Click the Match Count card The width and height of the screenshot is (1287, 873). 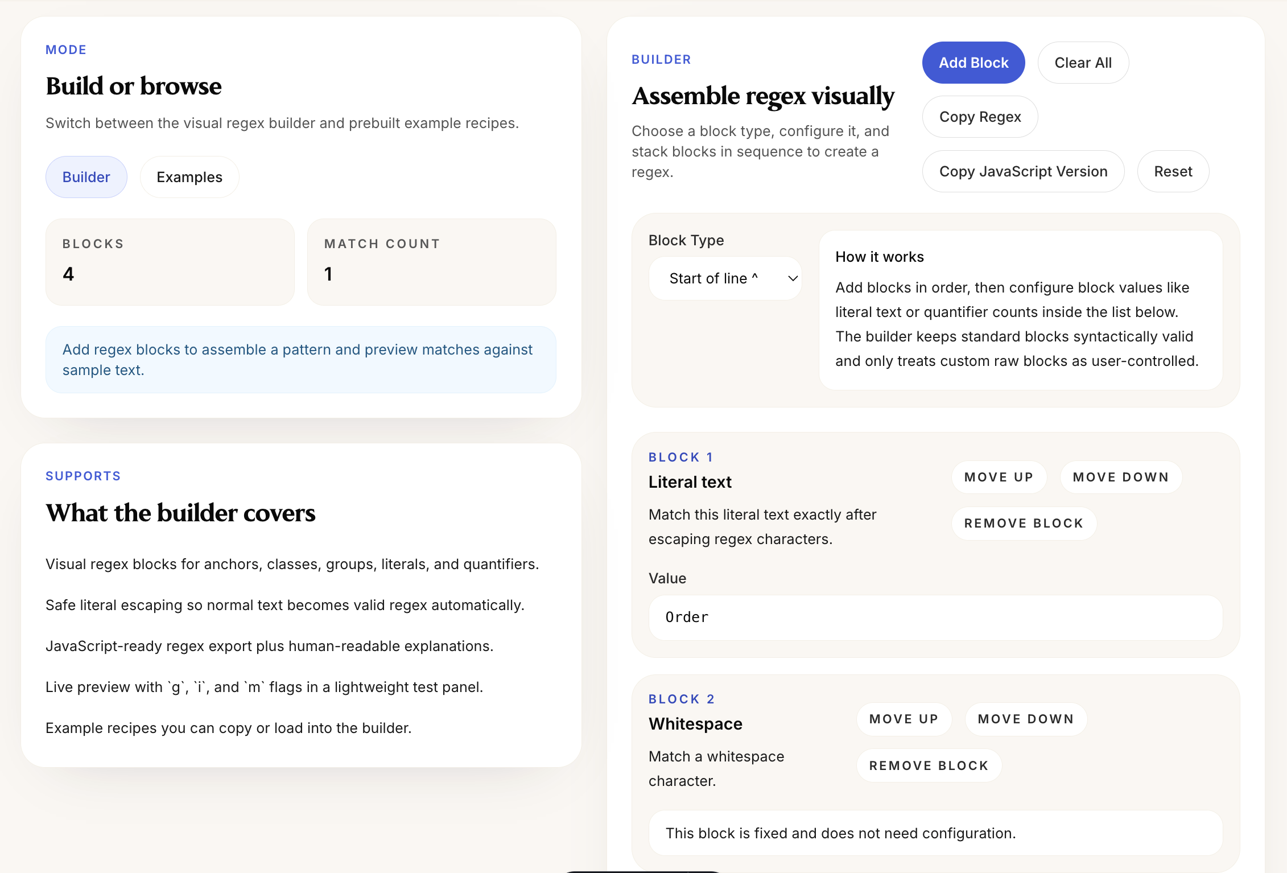click(432, 262)
